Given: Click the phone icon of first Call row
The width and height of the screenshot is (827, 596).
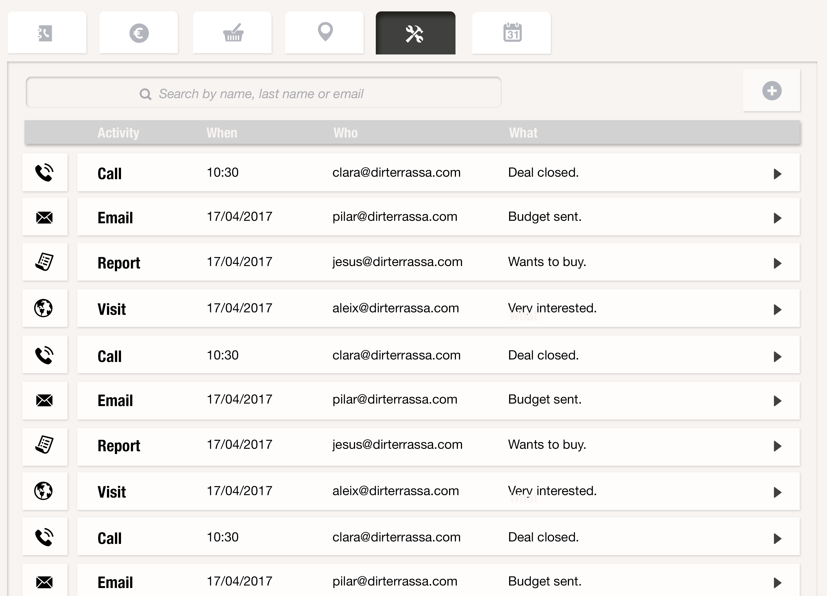Looking at the screenshot, I should (x=45, y=173).
